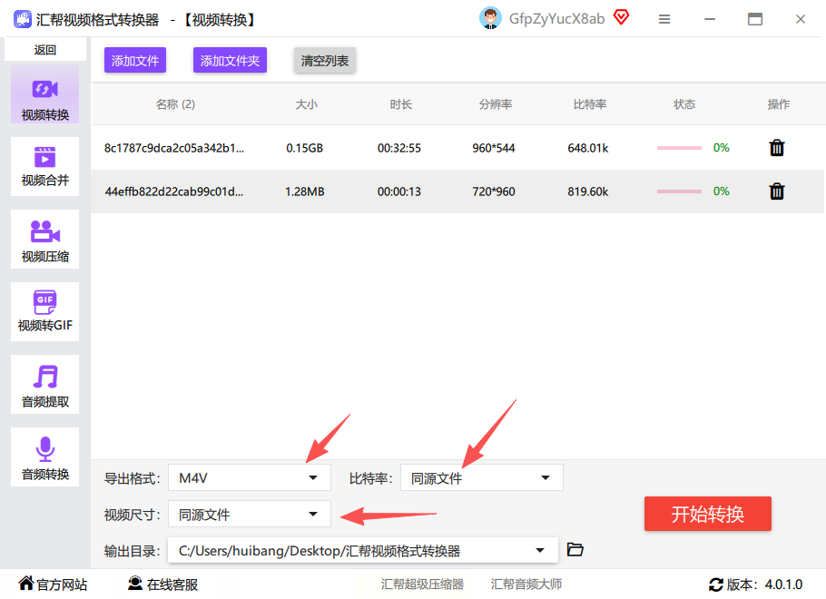The image size is (826, 599).
Task: Expand the 比特率 dropdown
Action: tap(481, 477)
